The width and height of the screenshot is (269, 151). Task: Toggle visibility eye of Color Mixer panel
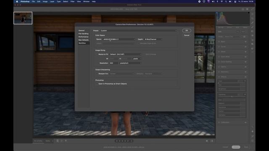(x=245, y=57)
